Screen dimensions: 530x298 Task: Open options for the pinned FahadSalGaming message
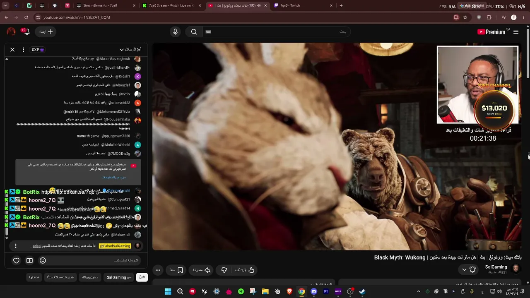(16, 246)
